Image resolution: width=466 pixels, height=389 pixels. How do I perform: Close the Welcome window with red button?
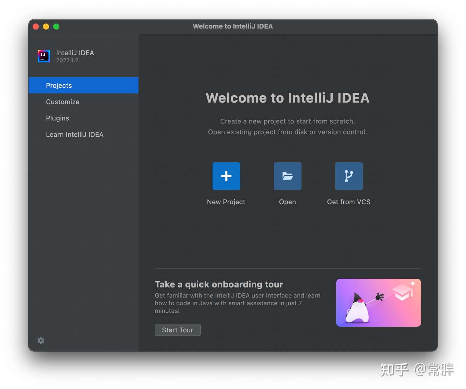click(x=36, y=27)
